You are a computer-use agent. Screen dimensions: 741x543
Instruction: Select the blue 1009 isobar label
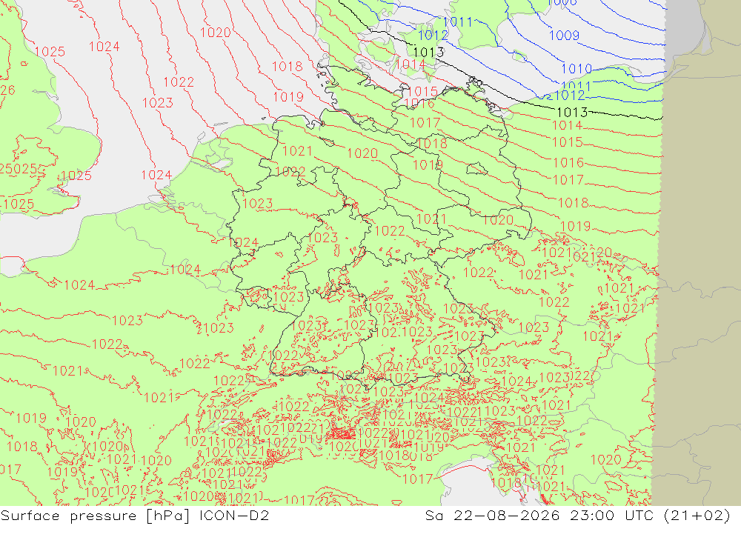point(564,35)
